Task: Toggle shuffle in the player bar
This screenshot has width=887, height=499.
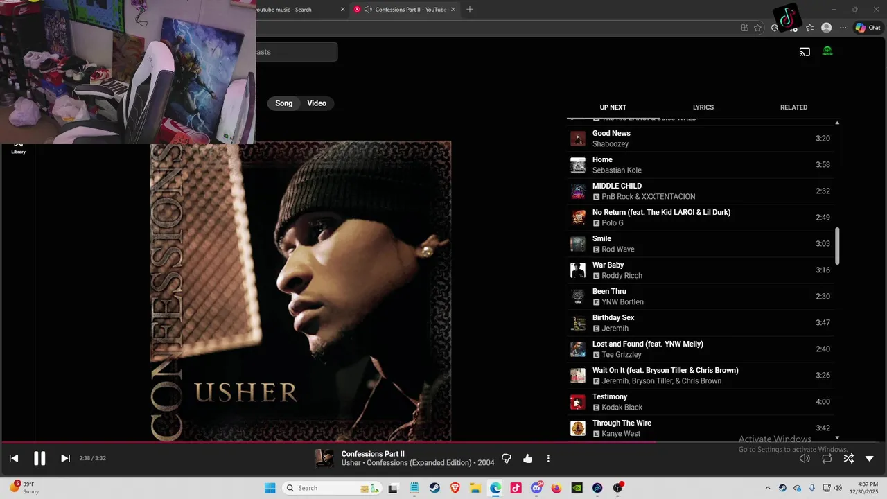Action: 848,458
